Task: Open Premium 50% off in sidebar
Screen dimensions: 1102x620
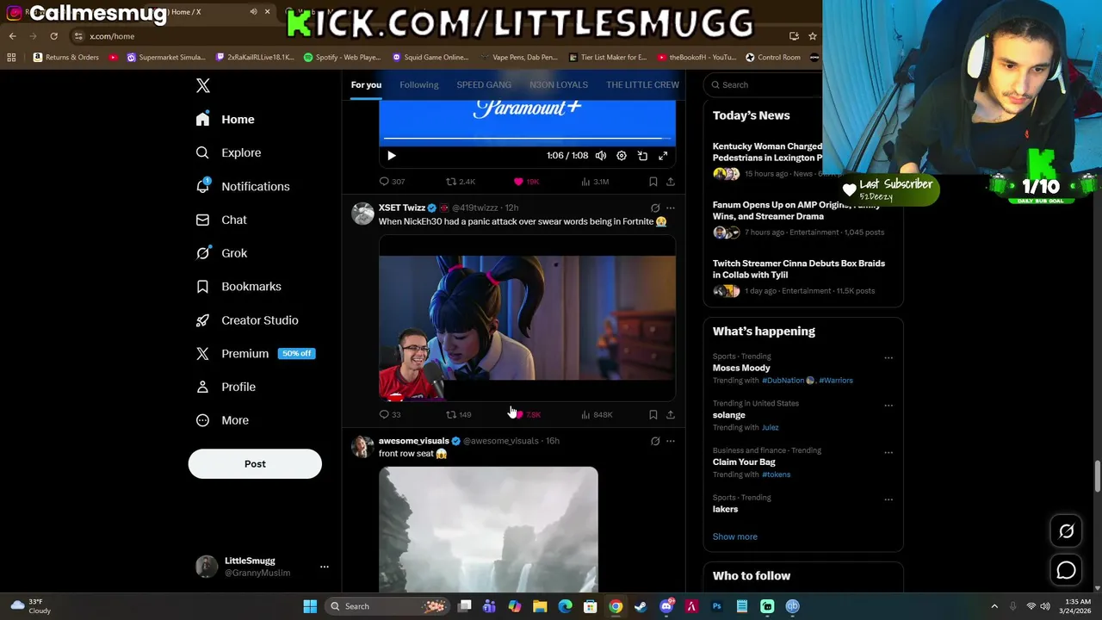Action: pos(256,354)
